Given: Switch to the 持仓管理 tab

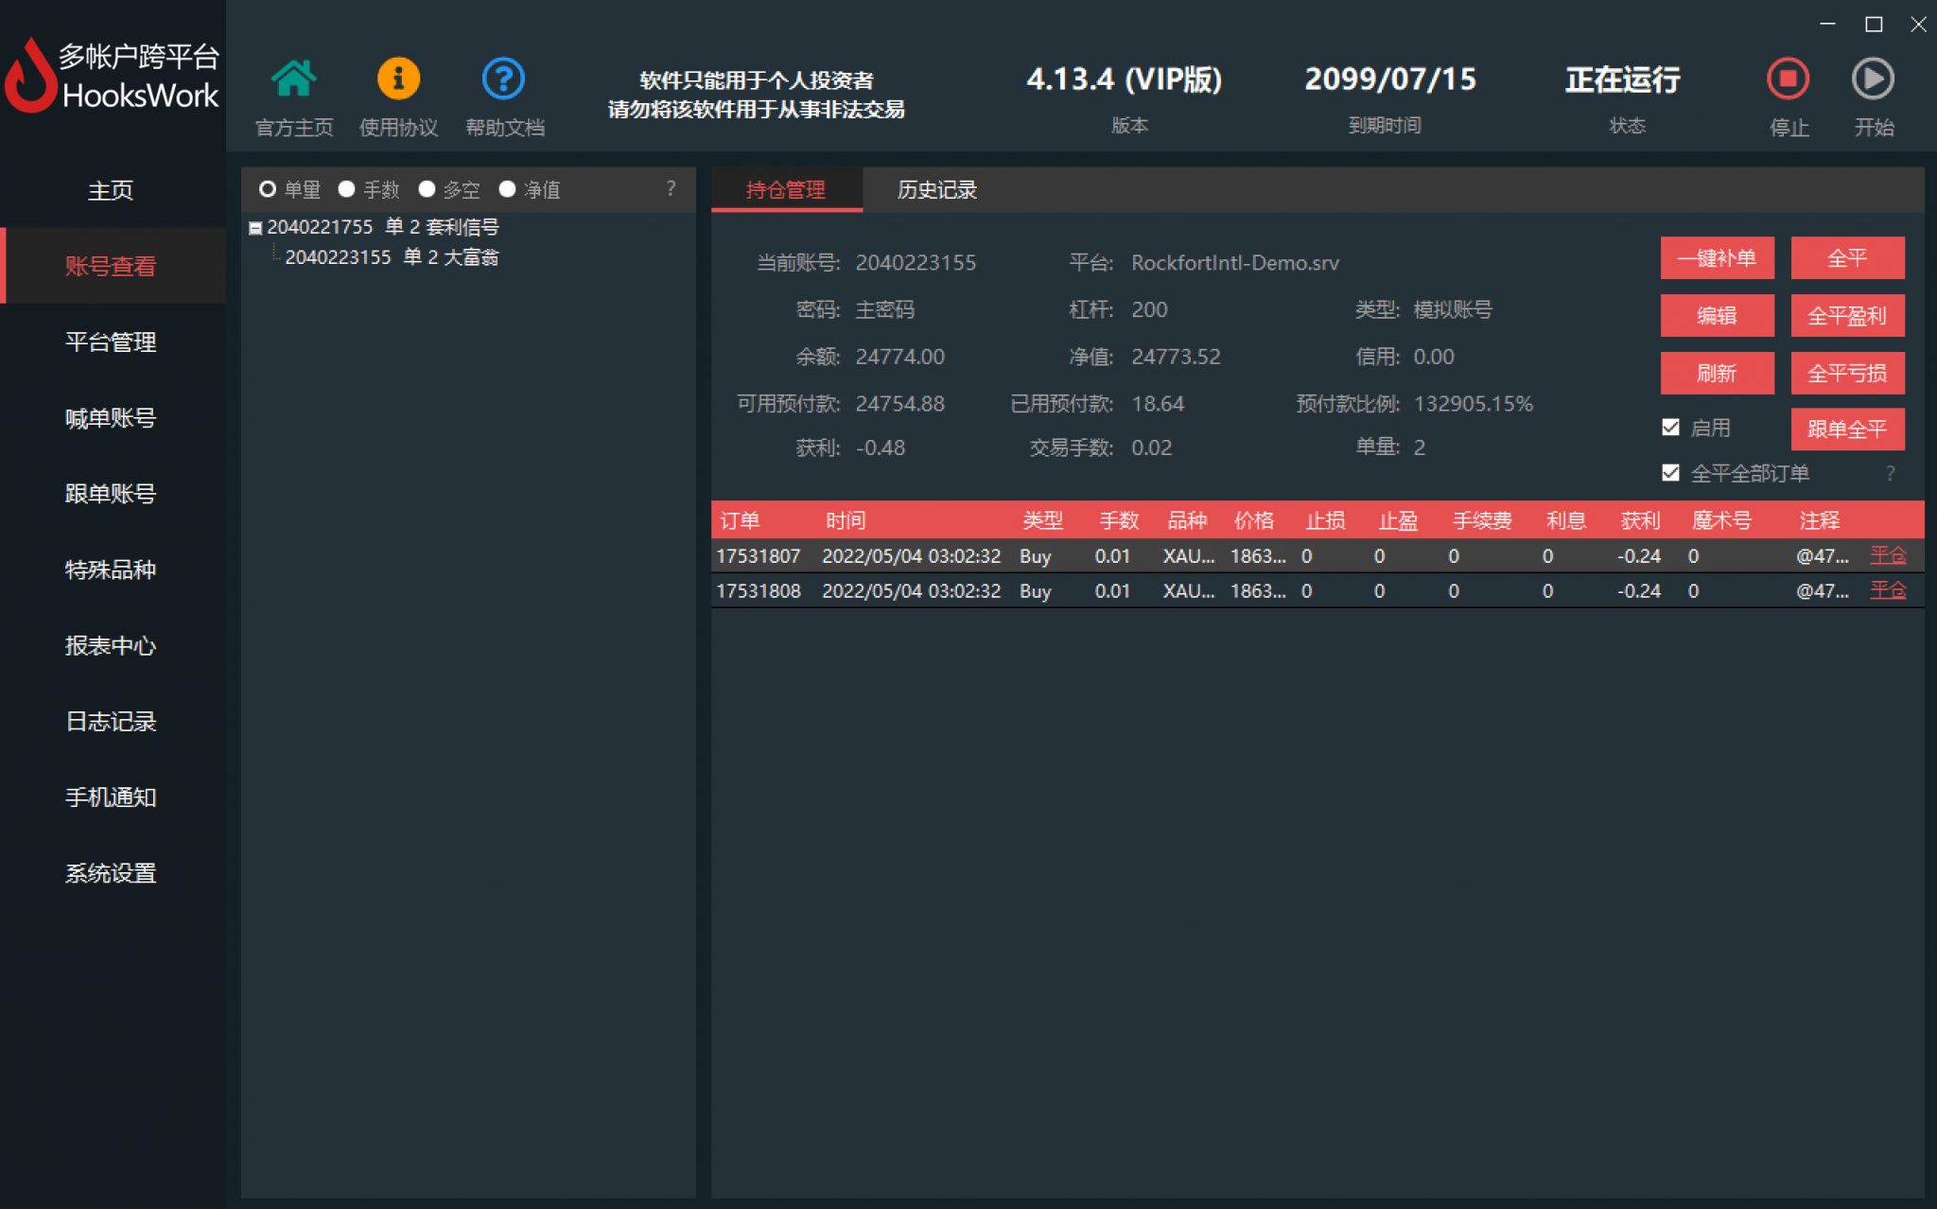Looking at the screenshot, I should [x=786, y=189].
